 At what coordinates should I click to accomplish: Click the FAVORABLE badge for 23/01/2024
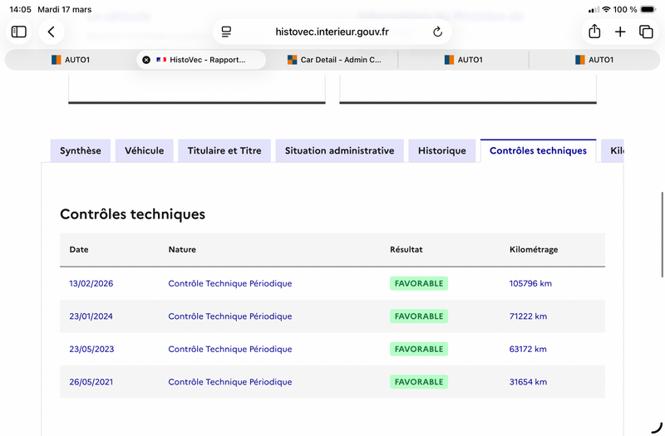(419, 316)
